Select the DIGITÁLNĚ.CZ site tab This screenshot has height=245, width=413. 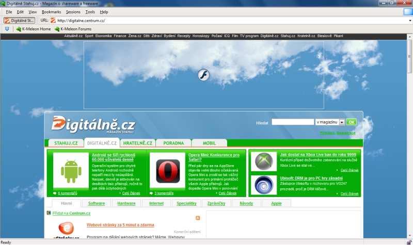[102, 143]
